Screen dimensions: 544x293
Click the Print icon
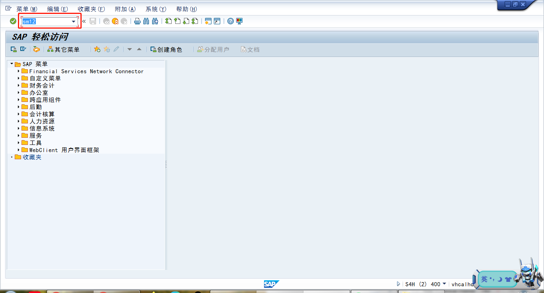(137, 21)
